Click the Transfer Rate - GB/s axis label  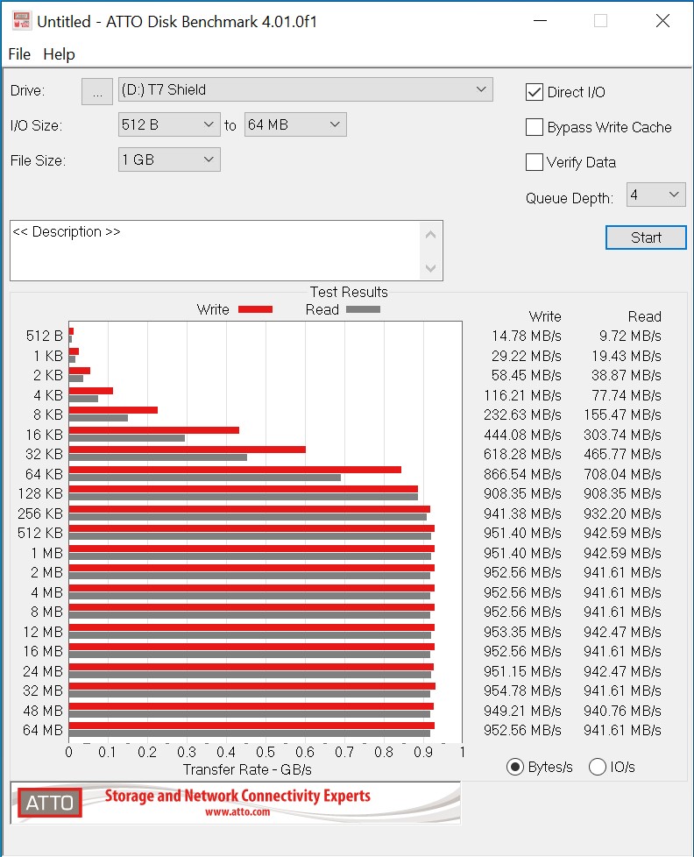pos(247,769)
